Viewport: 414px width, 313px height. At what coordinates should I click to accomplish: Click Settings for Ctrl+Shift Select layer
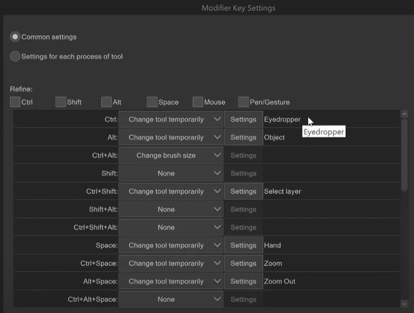tap(243, 191)
